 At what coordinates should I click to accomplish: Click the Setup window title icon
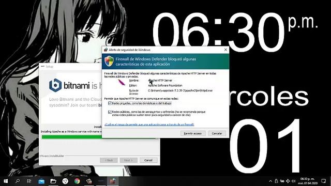(42, 67)
